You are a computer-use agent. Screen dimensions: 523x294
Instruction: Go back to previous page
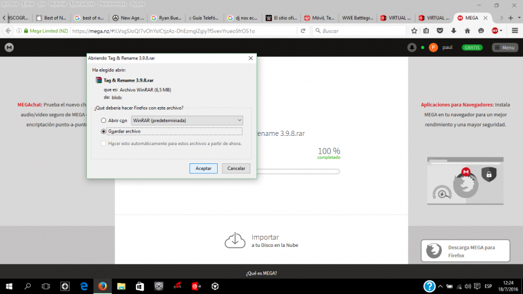(8, 31)
